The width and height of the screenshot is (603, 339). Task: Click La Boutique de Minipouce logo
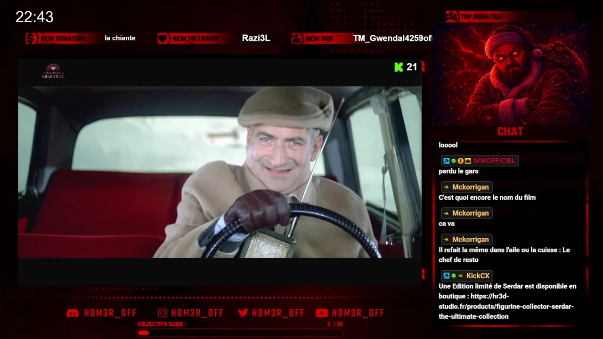tap(53, 71)
